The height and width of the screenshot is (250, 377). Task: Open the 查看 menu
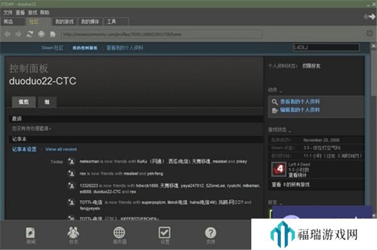point(20,13)
